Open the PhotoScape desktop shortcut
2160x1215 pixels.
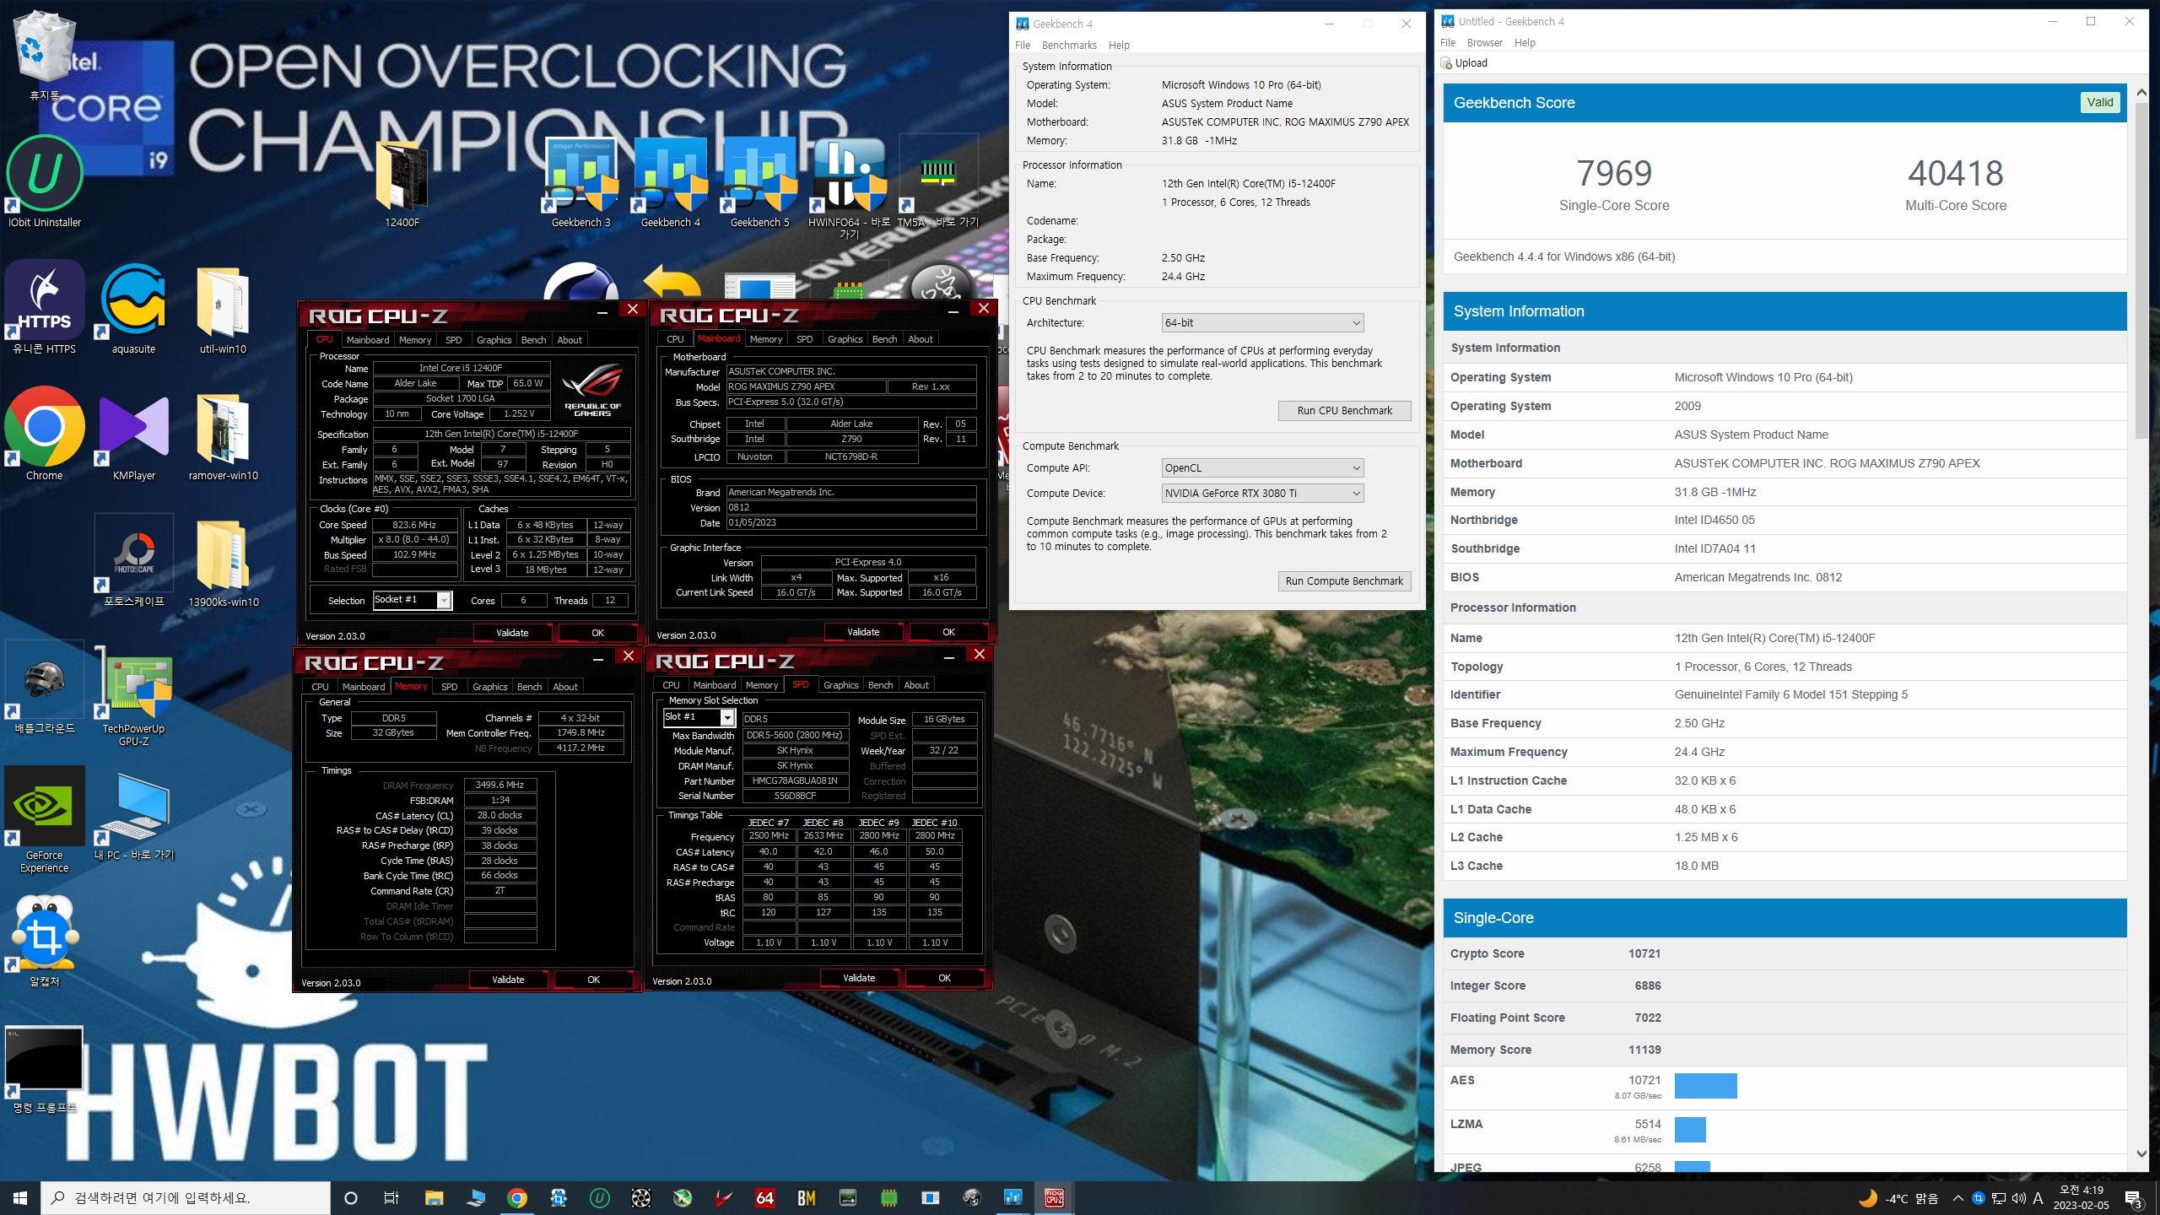point(133,562)
